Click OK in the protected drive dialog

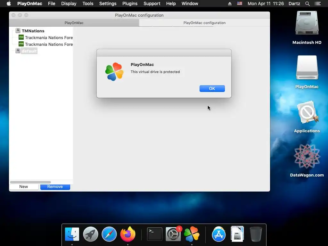tap(212, 88)
